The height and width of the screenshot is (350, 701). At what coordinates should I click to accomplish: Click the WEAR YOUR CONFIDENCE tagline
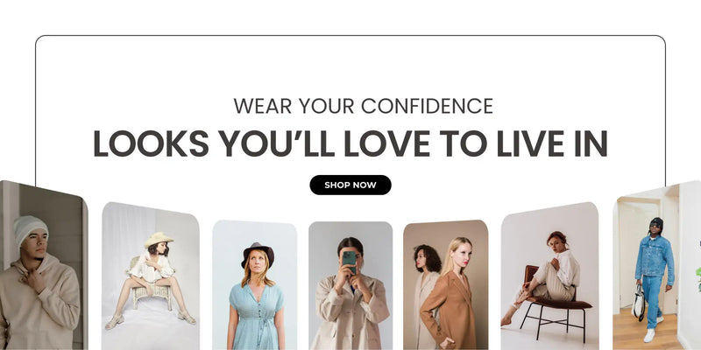(x=363, y=106)
